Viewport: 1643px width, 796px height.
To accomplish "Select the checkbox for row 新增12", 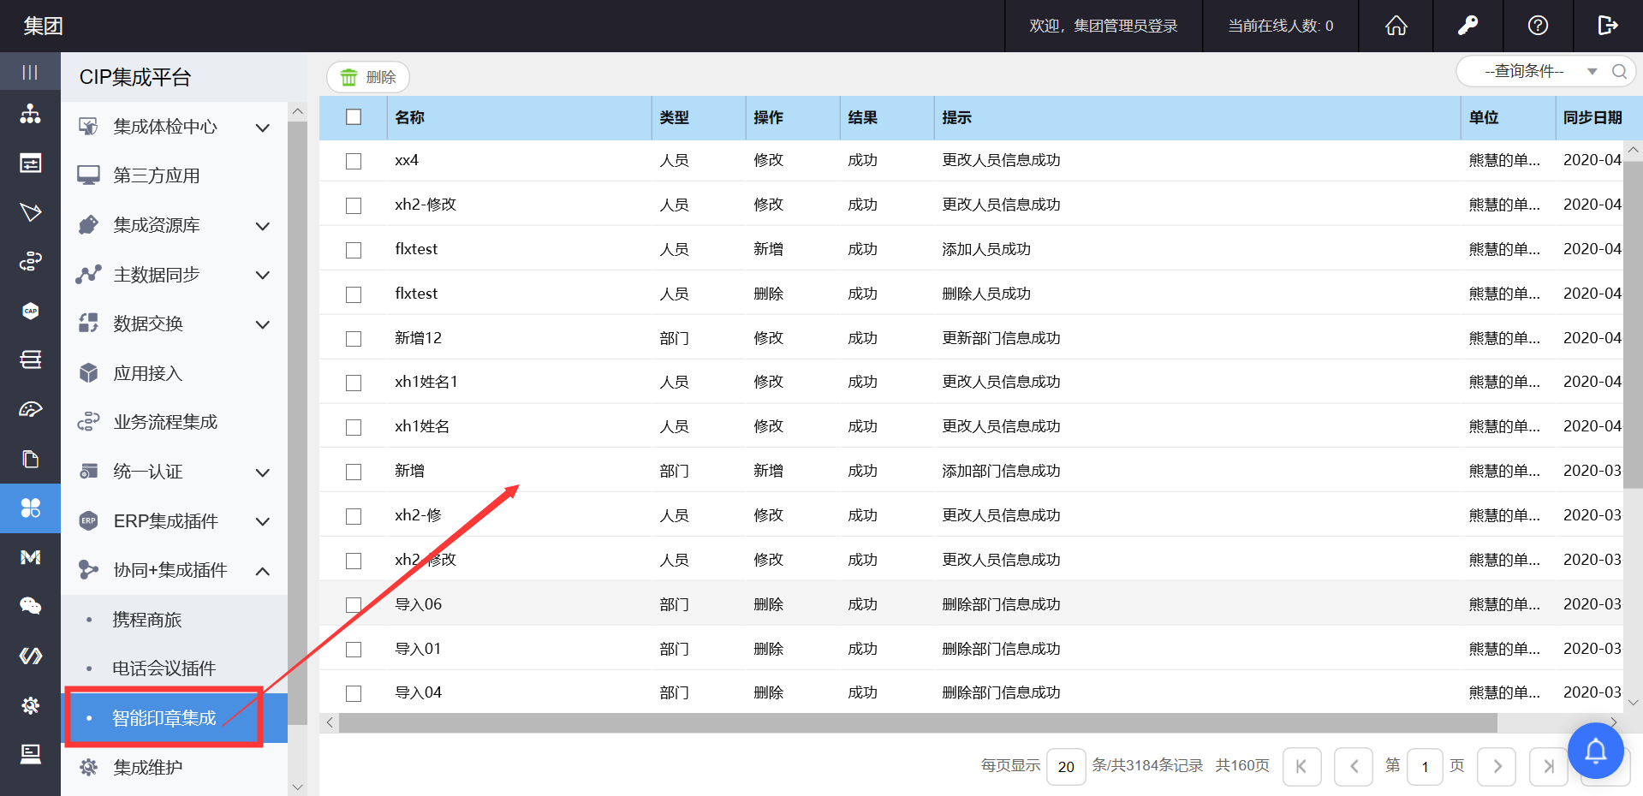I will click(x=354, y=339).
